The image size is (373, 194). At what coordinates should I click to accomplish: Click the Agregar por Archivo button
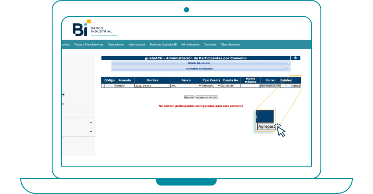click(x=207, y=97)
